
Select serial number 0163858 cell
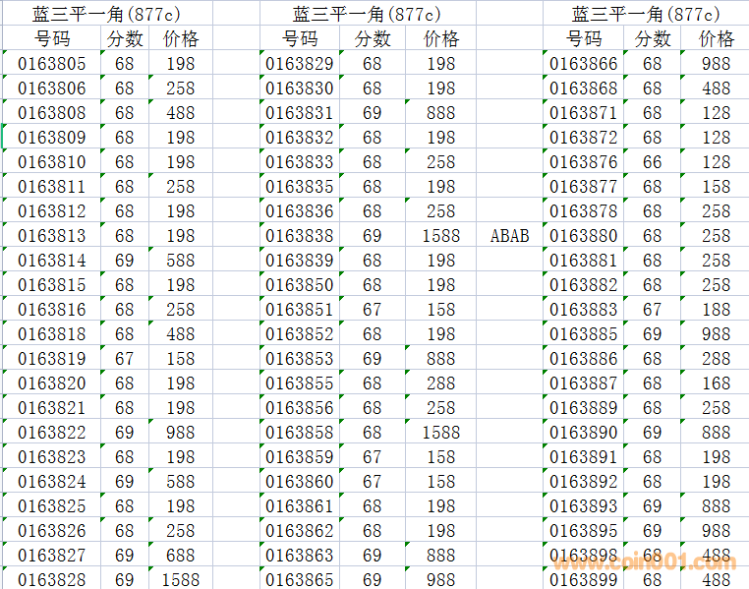[300, 433]
